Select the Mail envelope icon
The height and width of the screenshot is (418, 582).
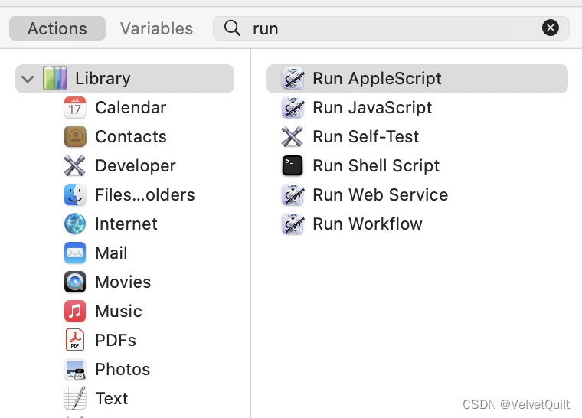[75, 253]
